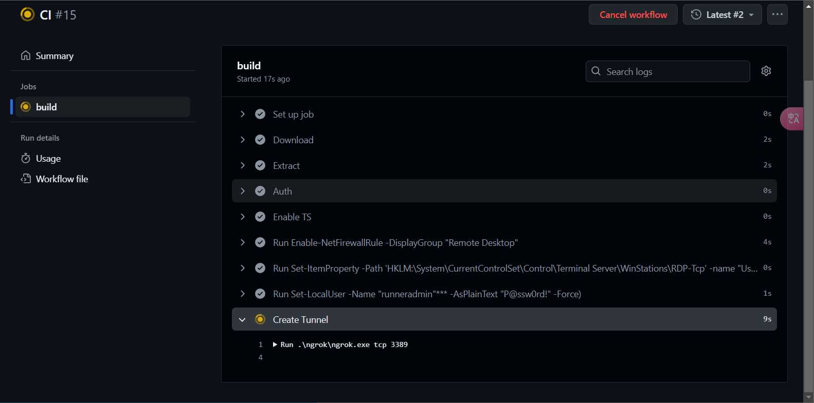Click the CI run in-progress status icon
Image resolution: width=814 pixels, height=403 pixels.
(x=27, y=14)
